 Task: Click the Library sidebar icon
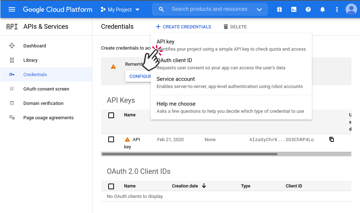[x=12, y=60]
